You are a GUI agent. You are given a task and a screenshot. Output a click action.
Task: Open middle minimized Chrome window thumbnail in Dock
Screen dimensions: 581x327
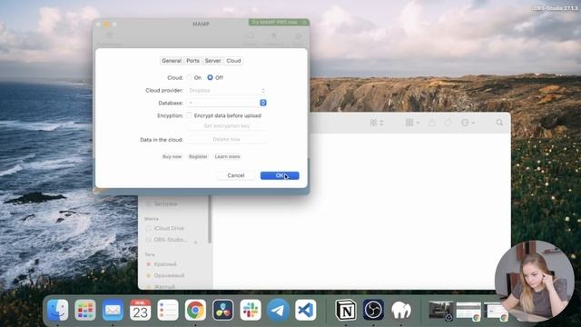(468, 311)
